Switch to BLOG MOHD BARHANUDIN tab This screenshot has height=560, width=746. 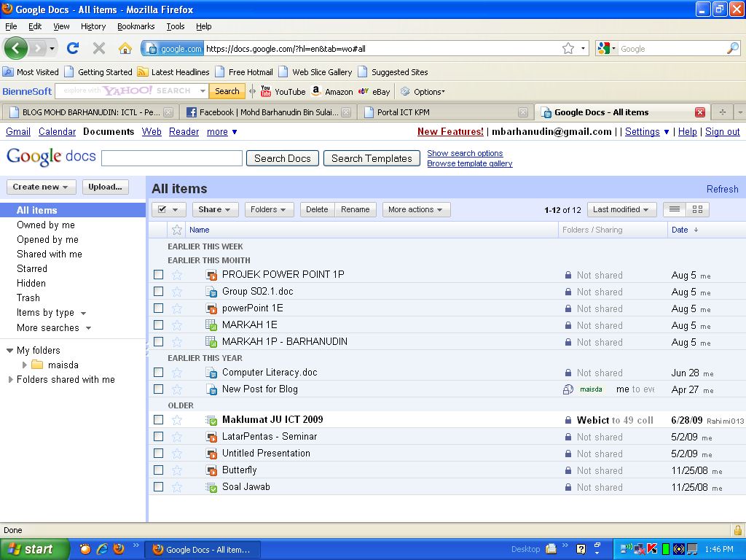point(90,112)
